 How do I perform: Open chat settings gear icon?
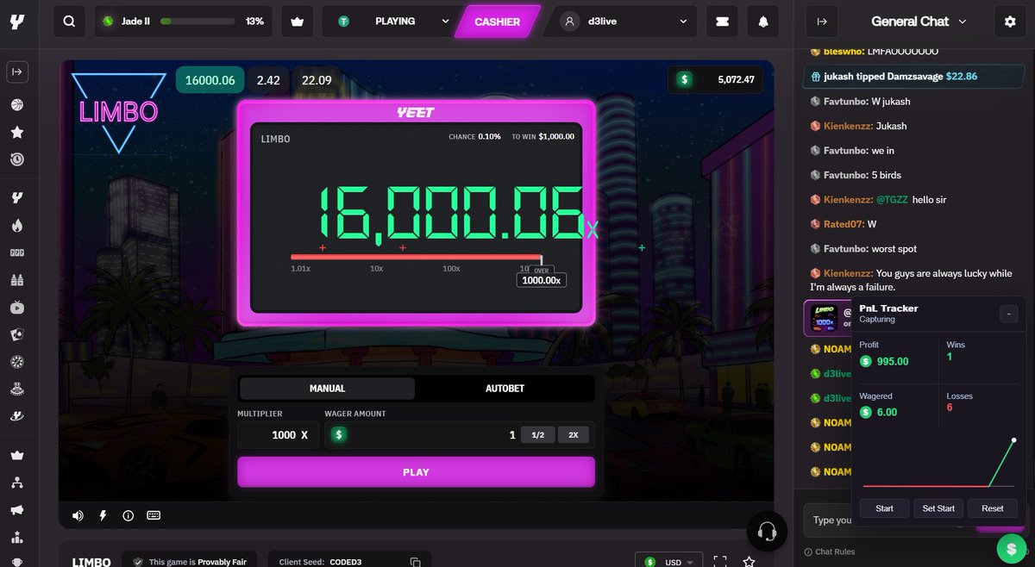(x=1010, y=22)
